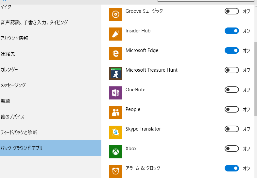Click the Xbox label text
257x178 pixels.
tap(131, 149)
